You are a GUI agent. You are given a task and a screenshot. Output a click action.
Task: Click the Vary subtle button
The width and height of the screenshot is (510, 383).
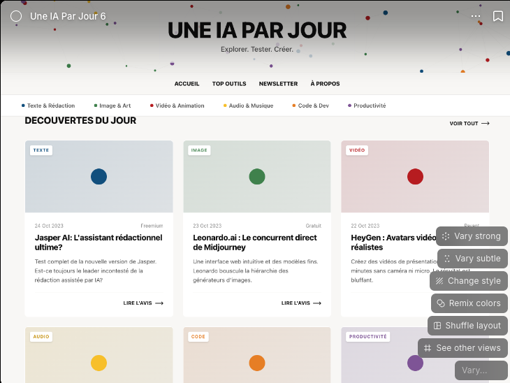pyautogui.click(x=472, y=259)
